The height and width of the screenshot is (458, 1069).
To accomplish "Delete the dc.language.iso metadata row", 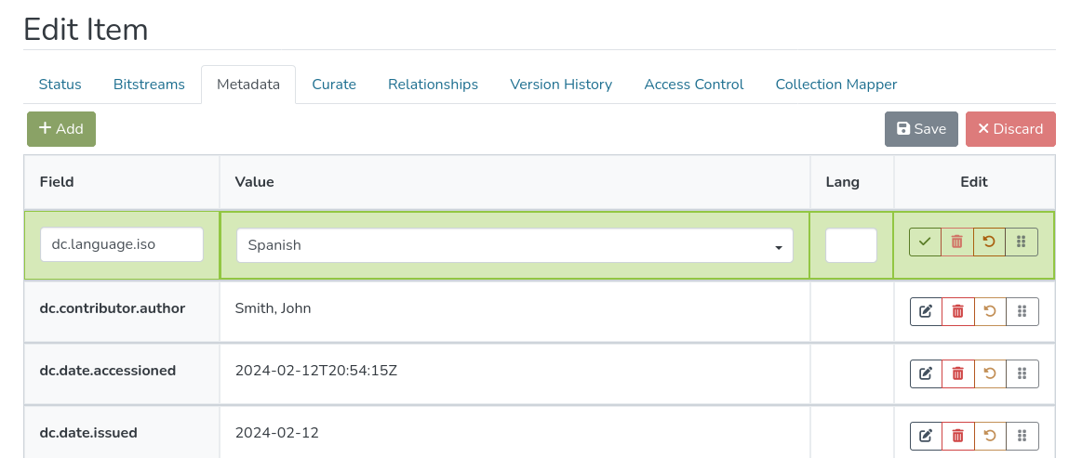I will [957, 242].
